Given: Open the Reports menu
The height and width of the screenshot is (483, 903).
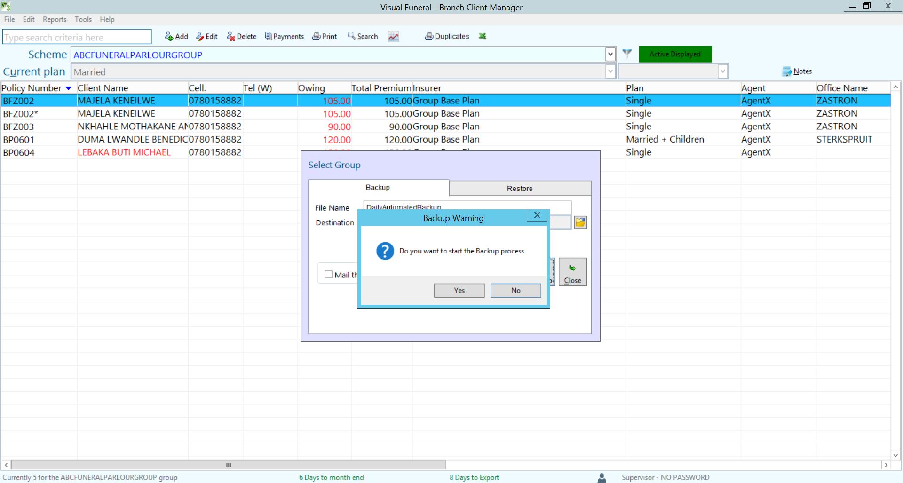Looking at the screenshot, I should coord(55,19).
